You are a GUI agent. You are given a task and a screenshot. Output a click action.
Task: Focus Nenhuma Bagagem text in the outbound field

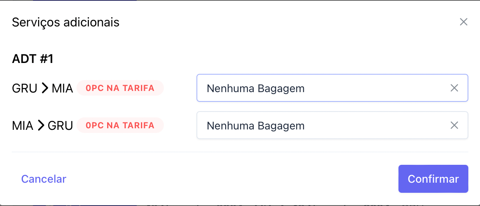pos(256,89)
